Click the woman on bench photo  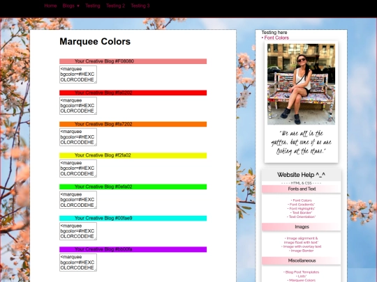pos(301,84)
